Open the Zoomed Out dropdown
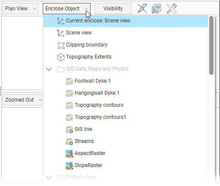 [x=23, y=100]
